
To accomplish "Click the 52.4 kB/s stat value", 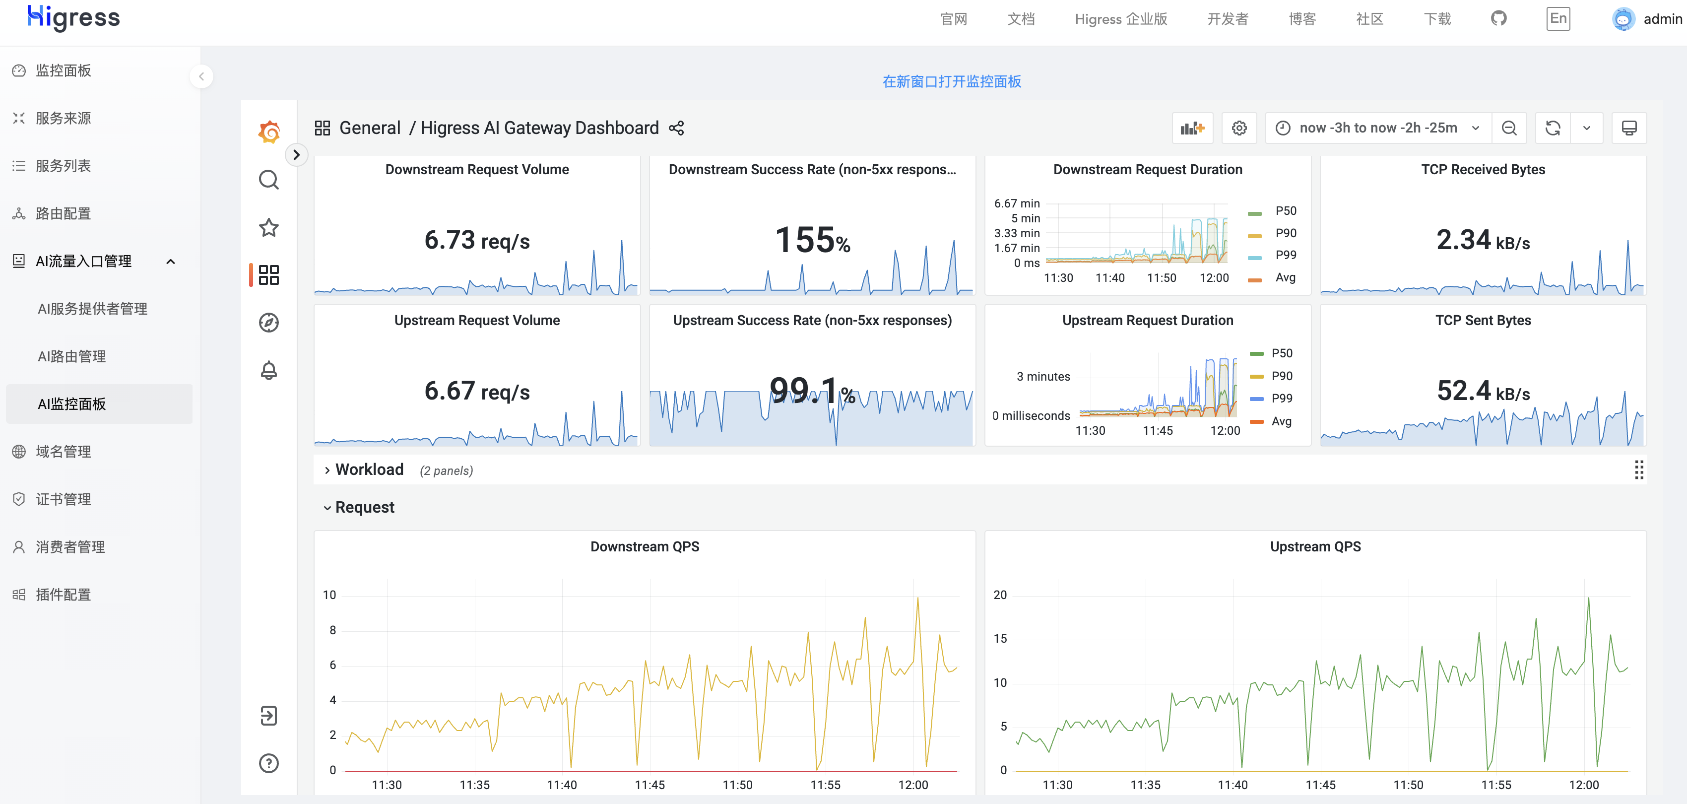I will (x=1483, y=391).
